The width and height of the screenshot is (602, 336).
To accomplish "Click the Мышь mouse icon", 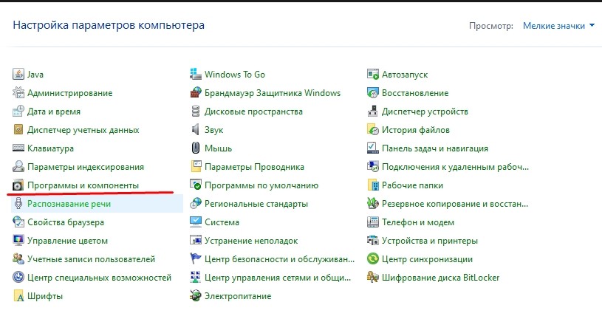I will [x=196, y=148].
